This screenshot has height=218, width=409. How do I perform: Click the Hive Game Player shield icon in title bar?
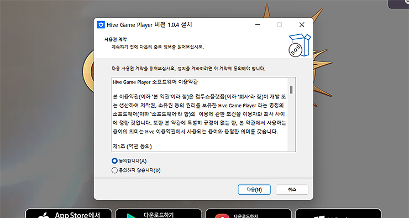click(x=101, y=25)
